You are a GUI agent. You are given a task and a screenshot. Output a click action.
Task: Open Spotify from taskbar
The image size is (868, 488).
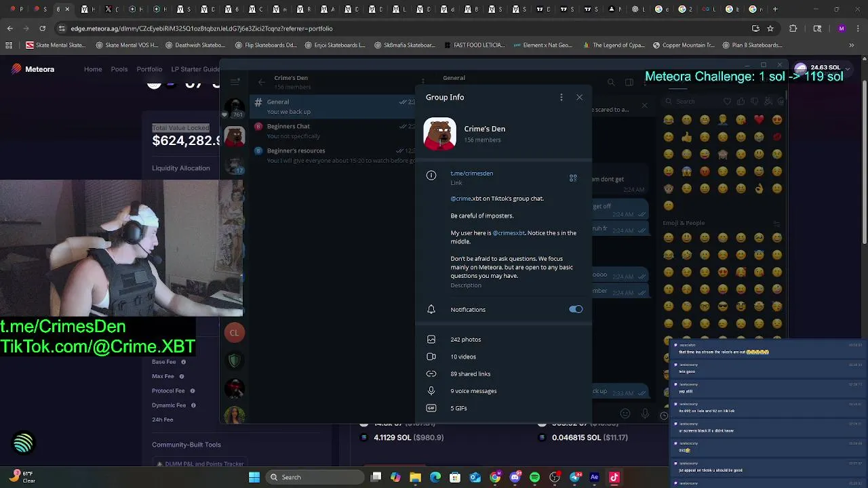click(x=534, y=477)
